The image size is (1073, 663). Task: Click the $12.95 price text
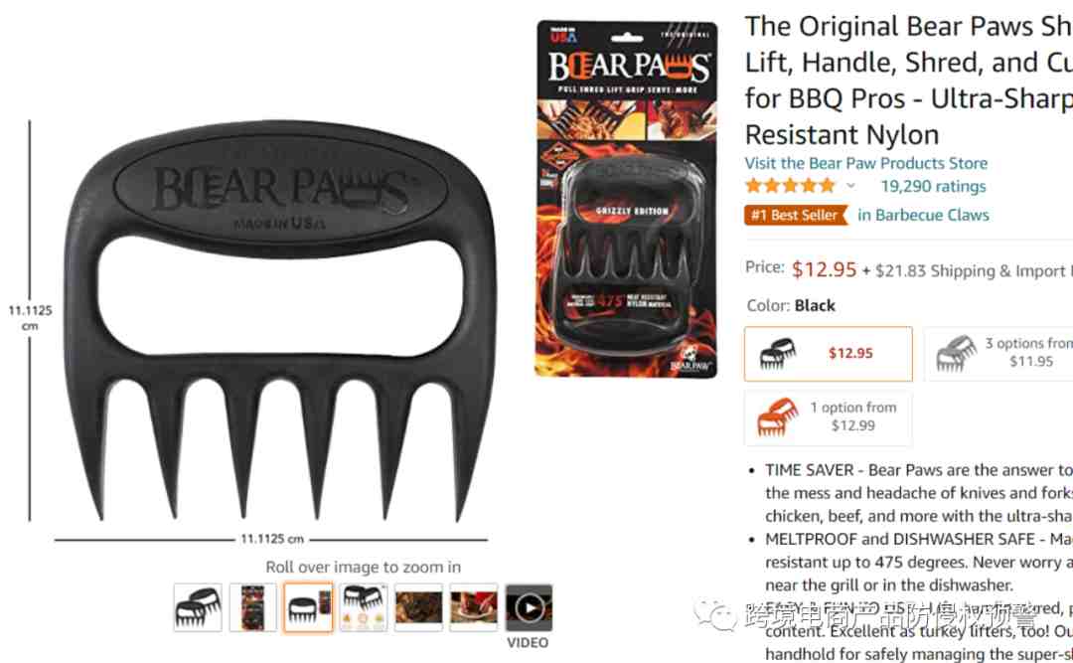[x=824, y=269]
